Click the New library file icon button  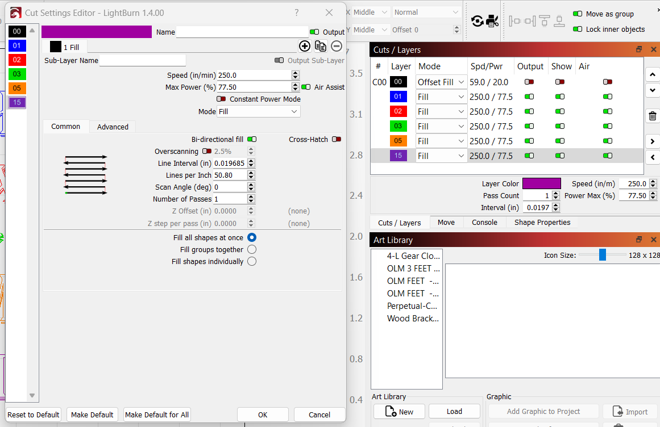[399, 412]
